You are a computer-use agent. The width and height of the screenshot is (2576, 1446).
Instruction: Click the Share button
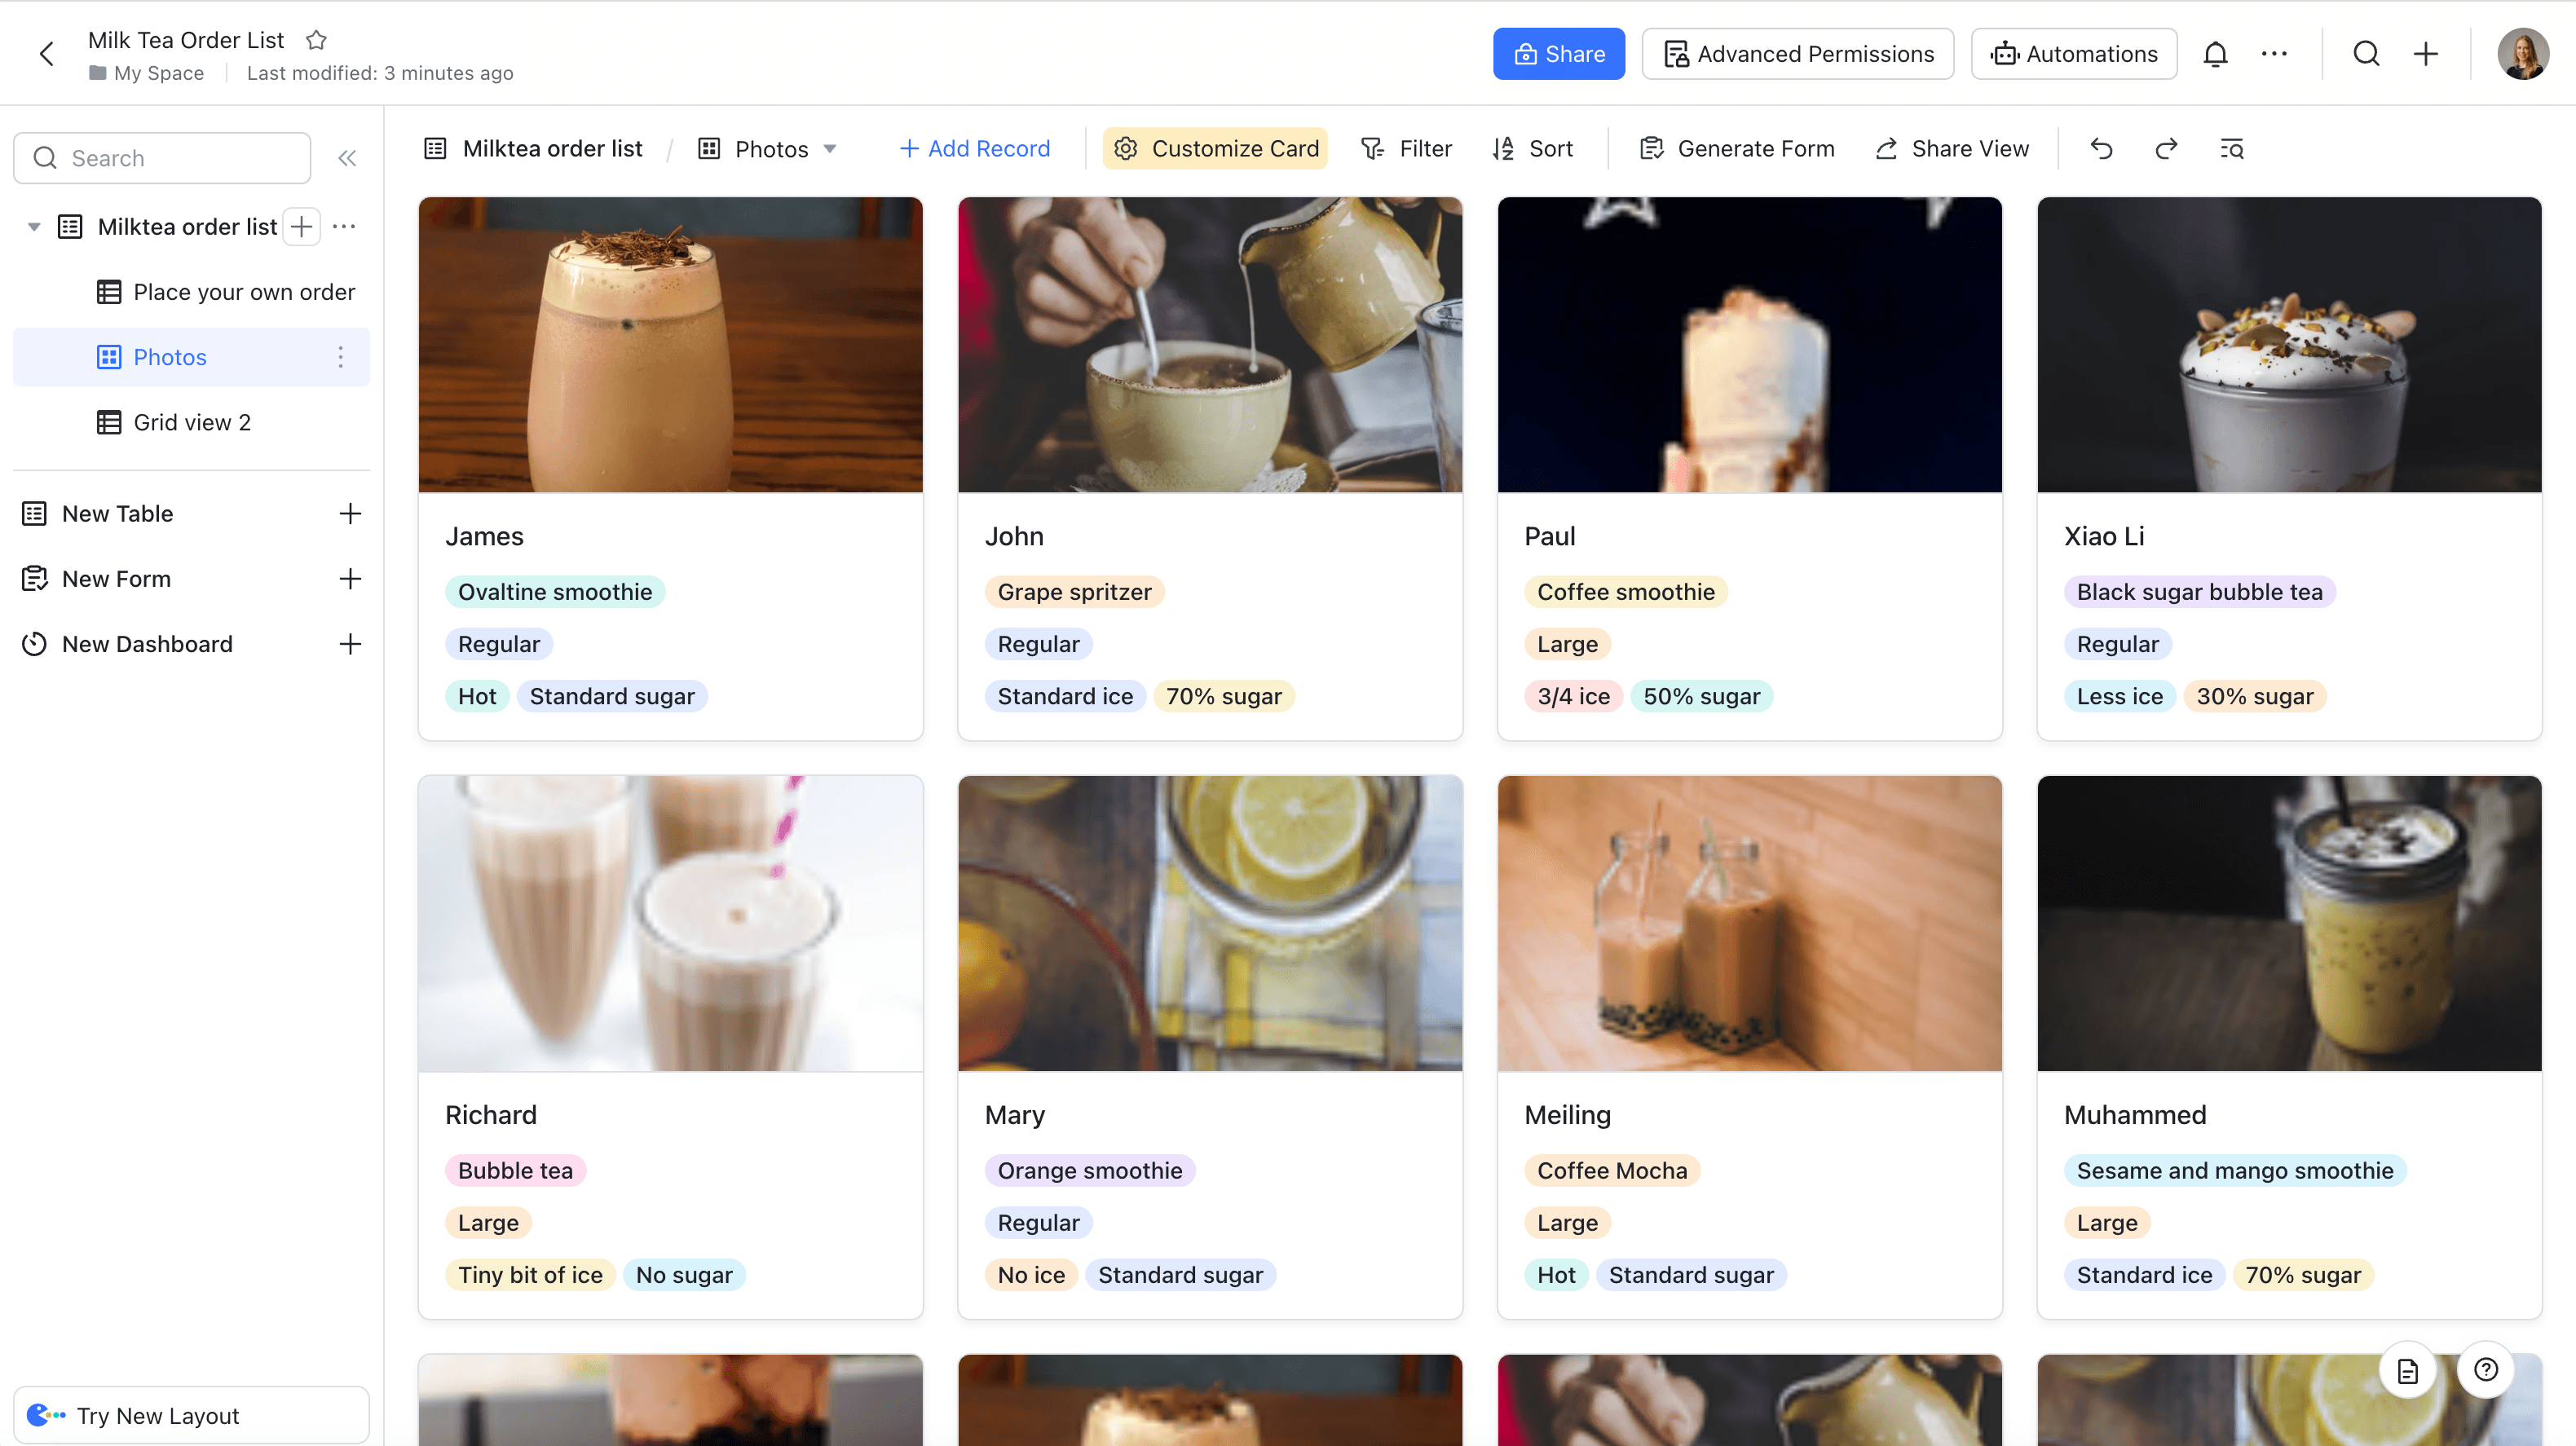tap(1559, 53)
